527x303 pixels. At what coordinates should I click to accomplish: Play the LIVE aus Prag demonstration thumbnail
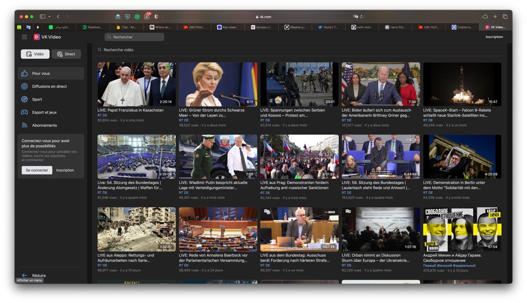(x=299, y=157)
